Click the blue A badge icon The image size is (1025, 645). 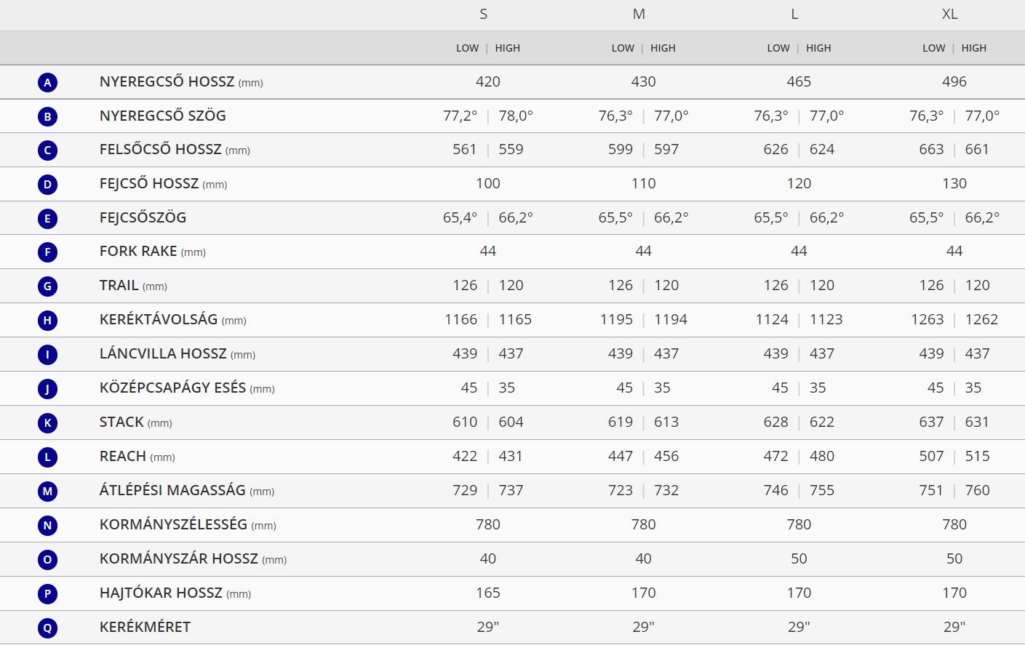coord(47,82)
